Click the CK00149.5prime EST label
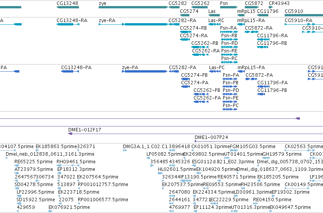The height and width of the screenshot is (213, 323). (x=304, y=185)
